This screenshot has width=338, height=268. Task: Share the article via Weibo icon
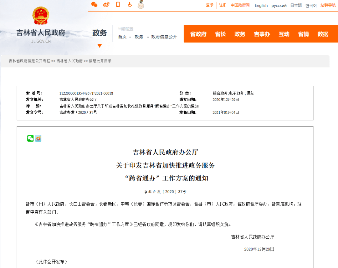click(x=38, y=138)
